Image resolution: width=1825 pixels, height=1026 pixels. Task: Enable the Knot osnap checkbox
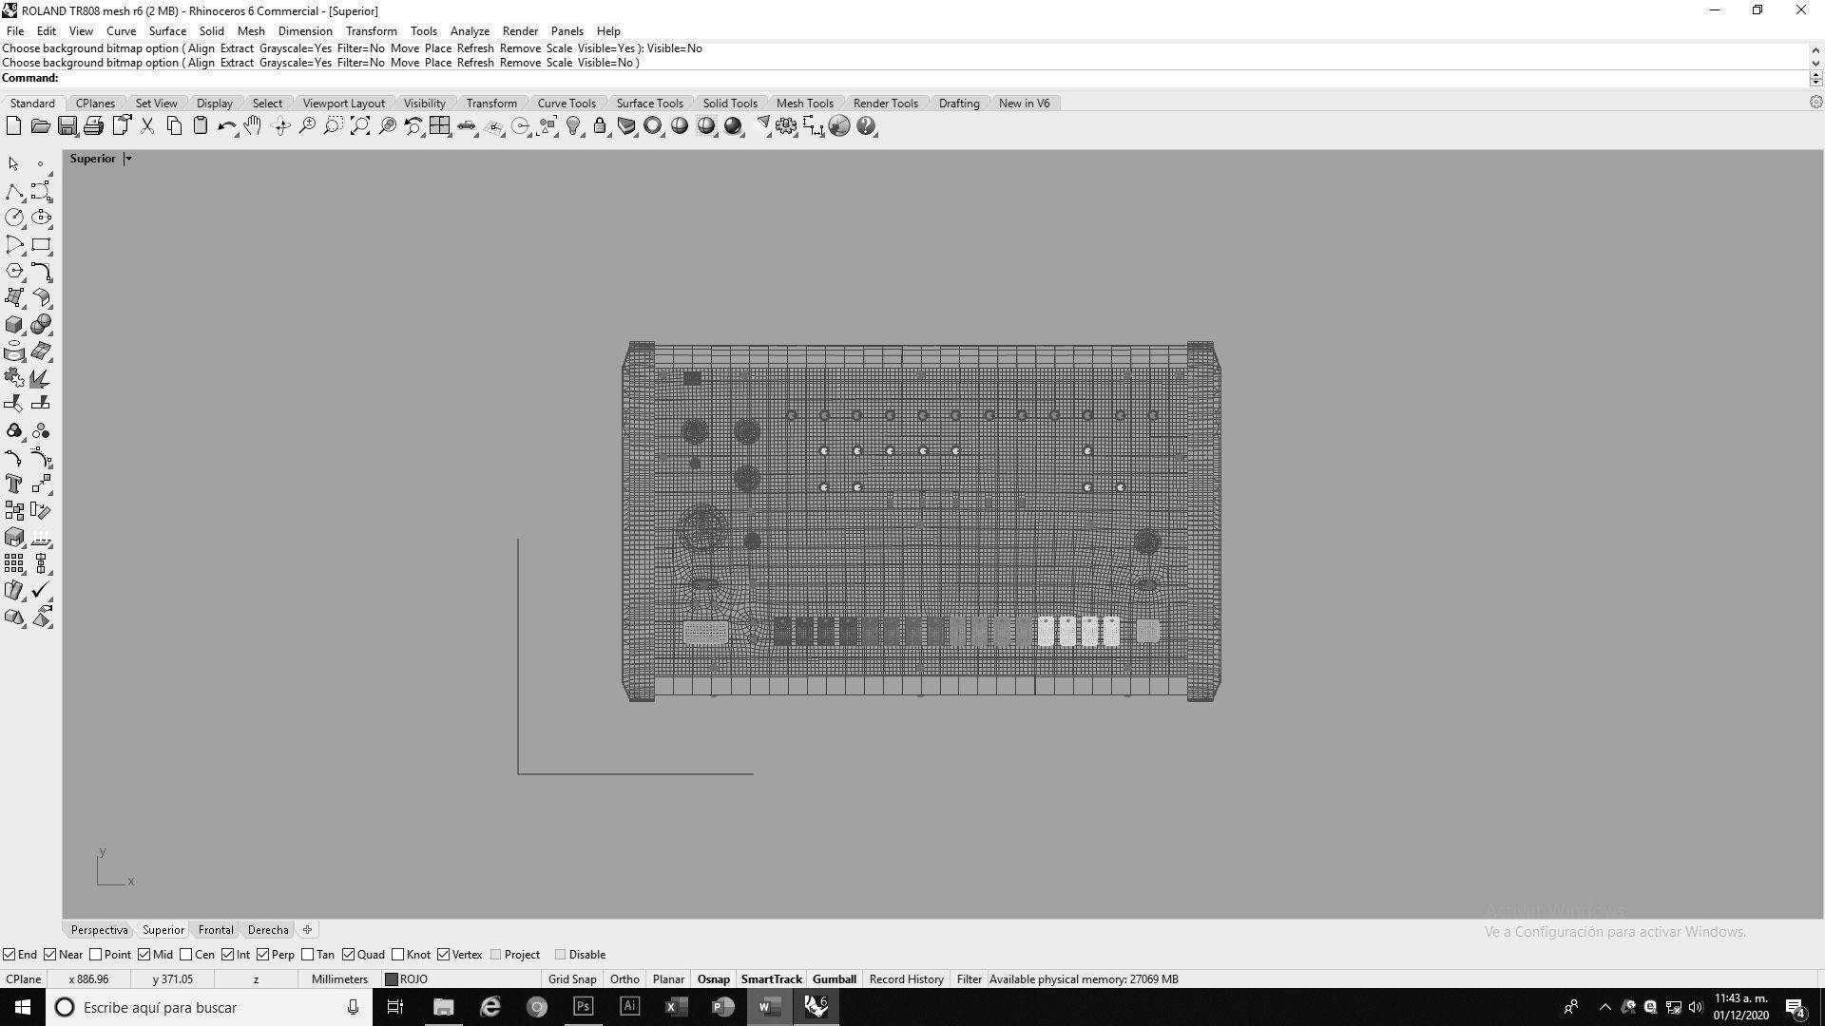[x=397, y=955]
